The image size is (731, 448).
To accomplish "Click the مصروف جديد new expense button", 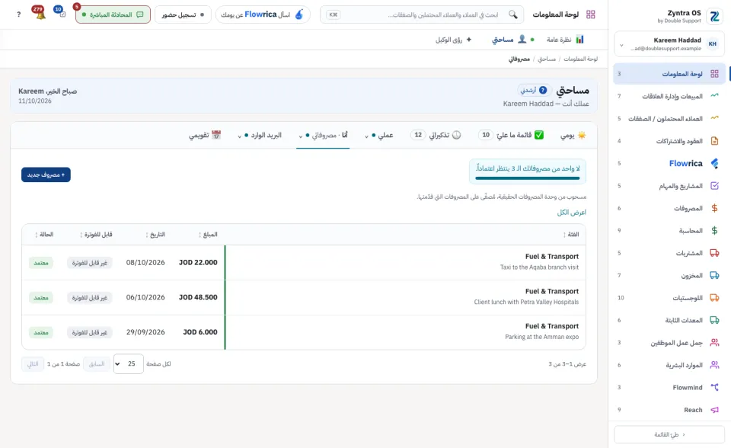I will (x=46, y=174).
